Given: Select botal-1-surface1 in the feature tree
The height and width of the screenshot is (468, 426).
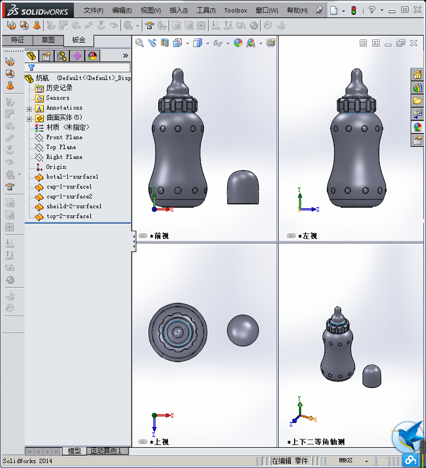Looking at the screenshot, I should [72, 176].
